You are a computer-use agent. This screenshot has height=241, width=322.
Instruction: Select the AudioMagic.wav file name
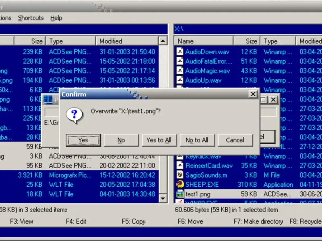(x=207, y=71)
